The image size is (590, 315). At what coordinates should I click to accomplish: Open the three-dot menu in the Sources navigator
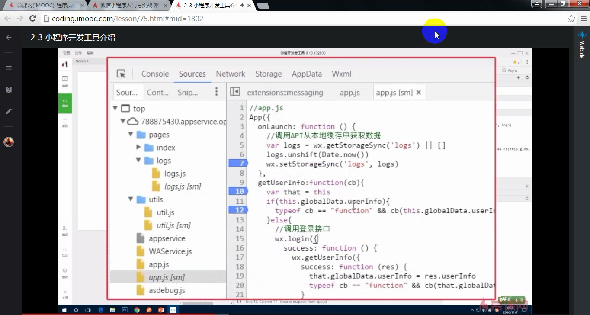click(217, 92)
